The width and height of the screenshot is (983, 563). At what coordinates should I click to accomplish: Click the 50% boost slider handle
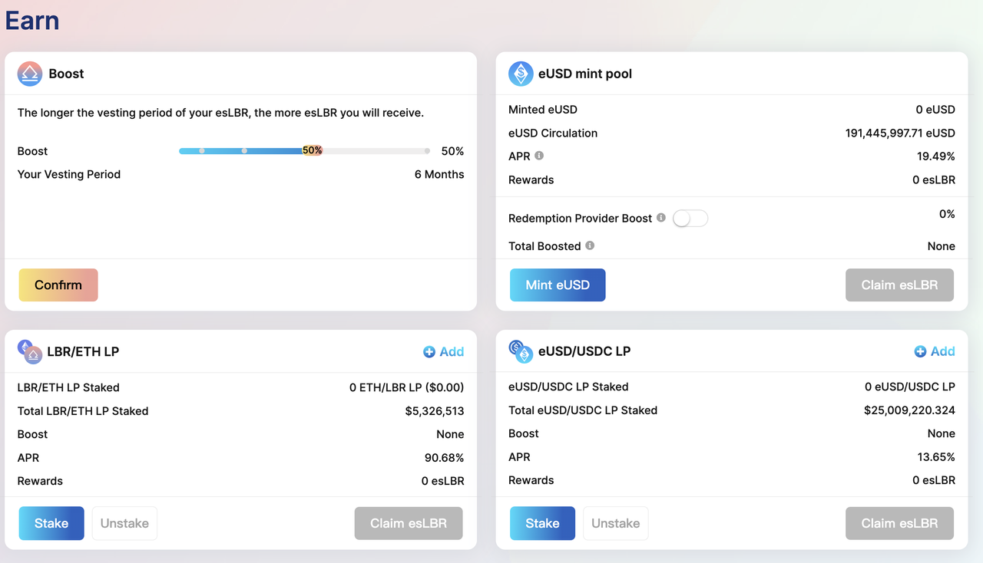[x=312, y=151]
